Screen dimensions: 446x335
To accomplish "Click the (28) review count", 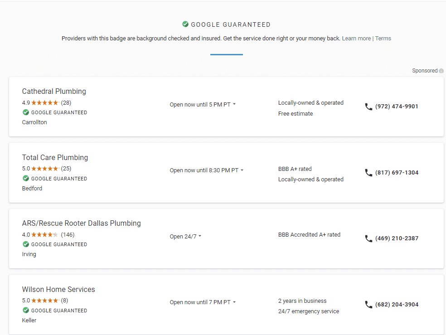I will tap(66, 102).
